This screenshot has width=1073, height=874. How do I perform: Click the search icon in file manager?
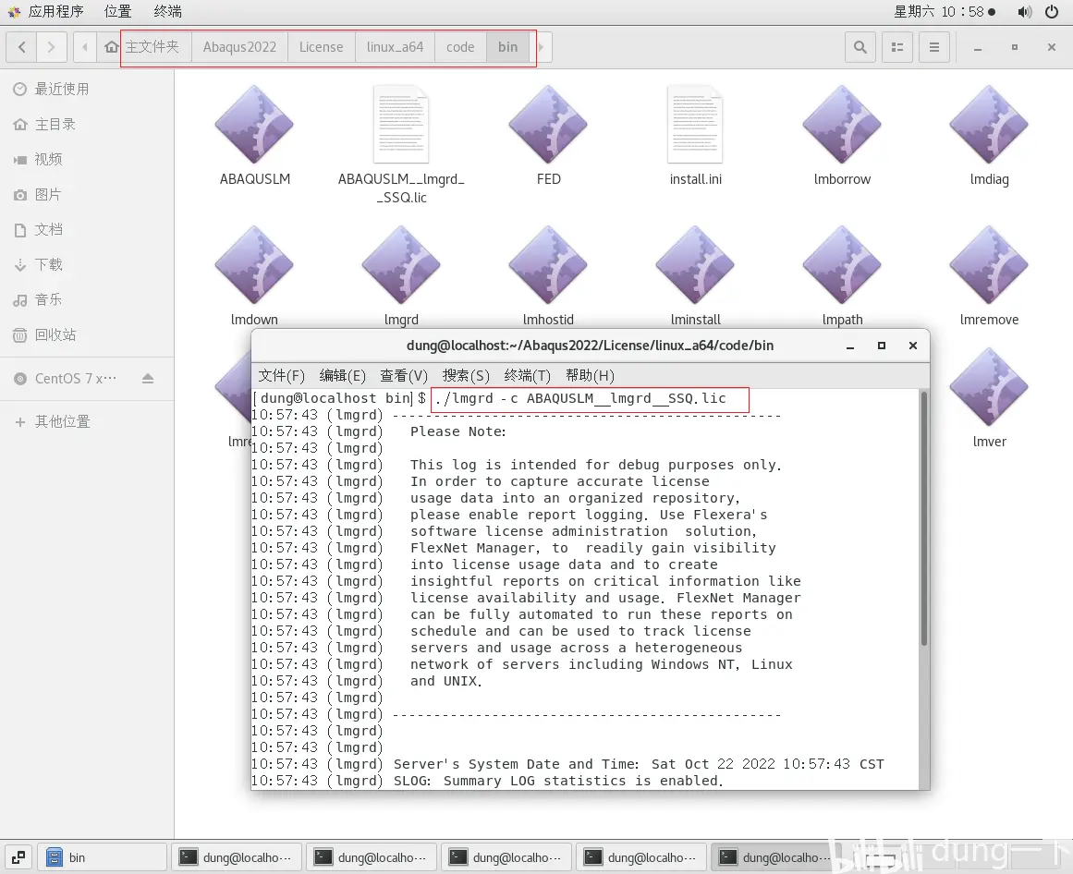point(860,47)
